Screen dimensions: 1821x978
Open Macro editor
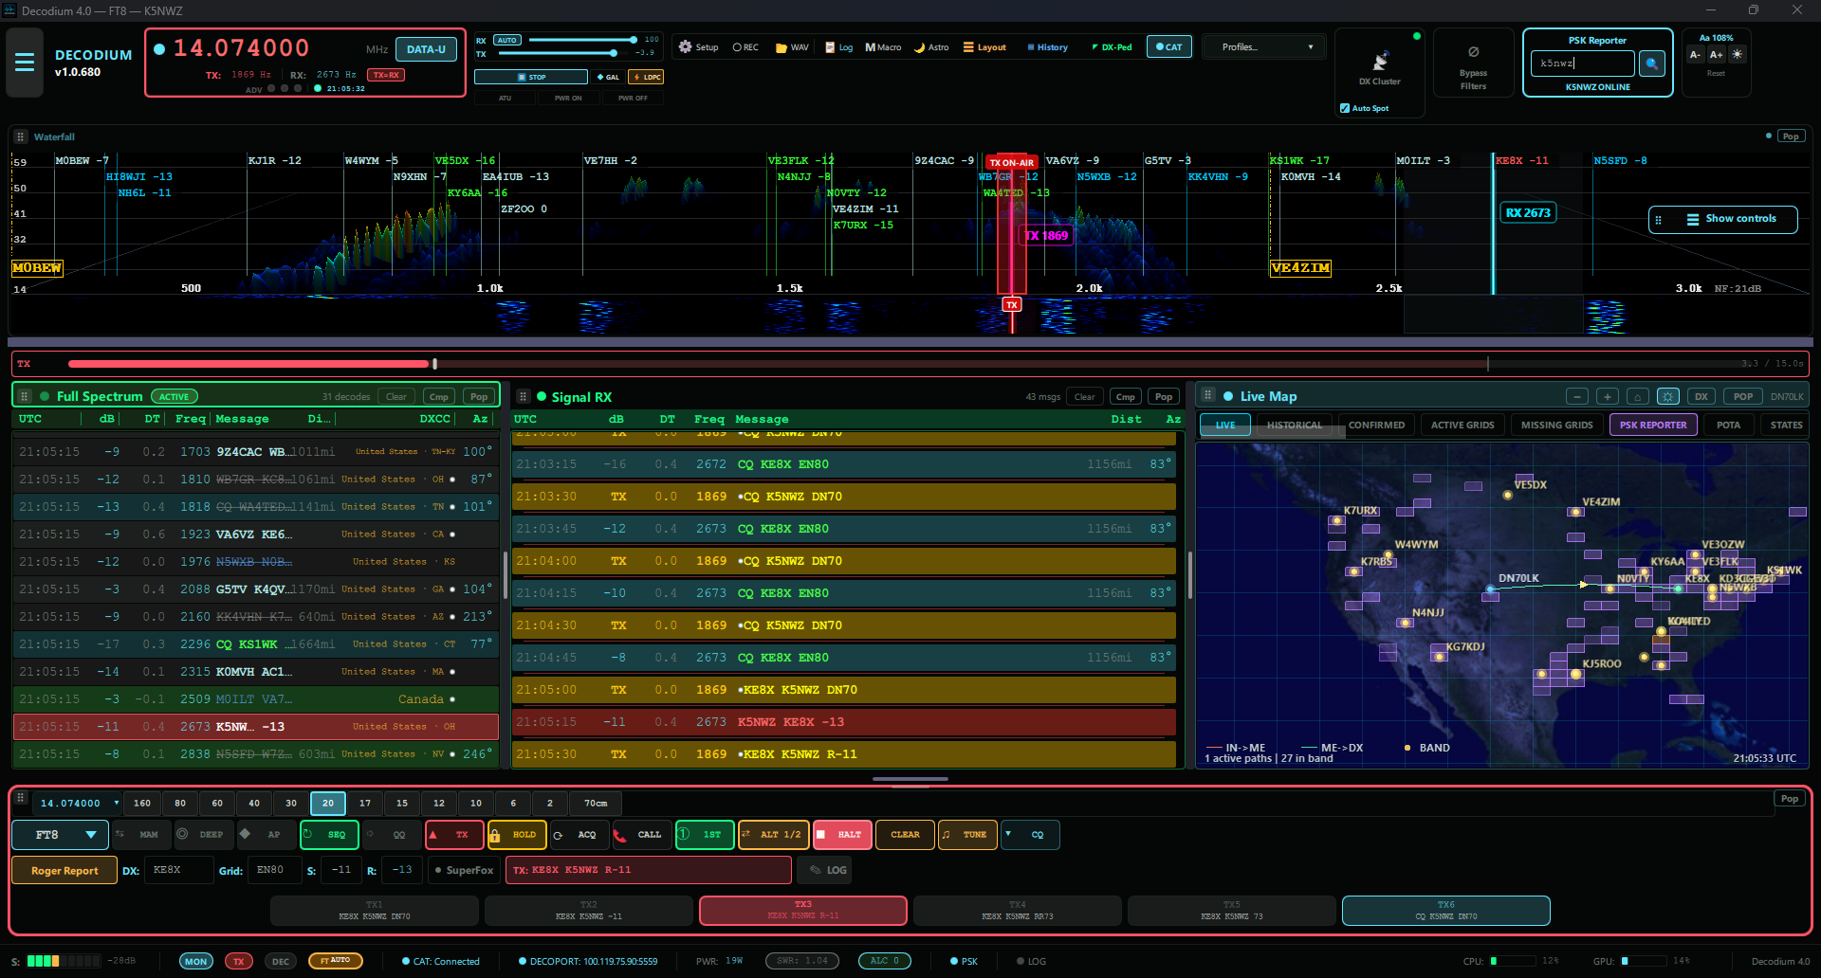coord(883,46)
